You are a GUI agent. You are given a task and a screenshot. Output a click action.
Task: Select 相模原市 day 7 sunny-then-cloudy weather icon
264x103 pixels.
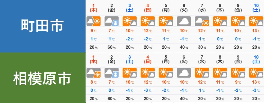coord(202,72)
